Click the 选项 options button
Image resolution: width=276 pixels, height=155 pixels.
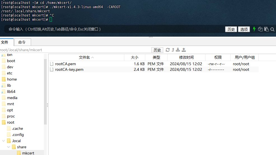tap(244, 29)
